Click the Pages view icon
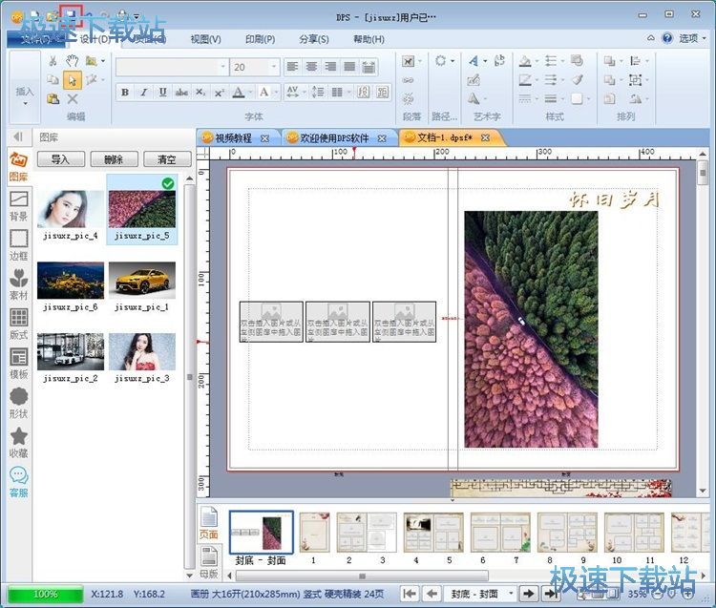The image size is (716, 608). pos(209,523)
